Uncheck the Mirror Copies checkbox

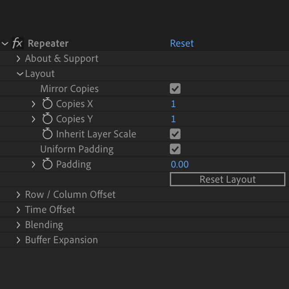click(x=175, y=89)
